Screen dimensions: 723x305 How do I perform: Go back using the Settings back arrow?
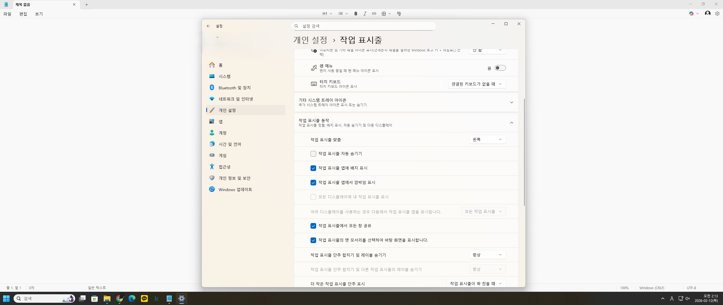(x=208, y=26)
